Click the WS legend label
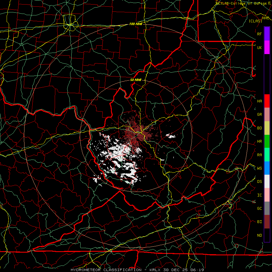The image size is (272, 272). click(x=260, y=168)
